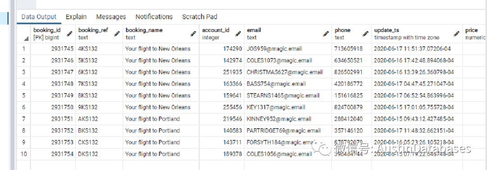This screenshot has height=170, width=487.
Task: Click booking_id cell 2931754
Action: [x=53, y=154]
